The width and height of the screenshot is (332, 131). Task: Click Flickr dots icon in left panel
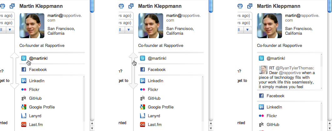tap(24, 89)
